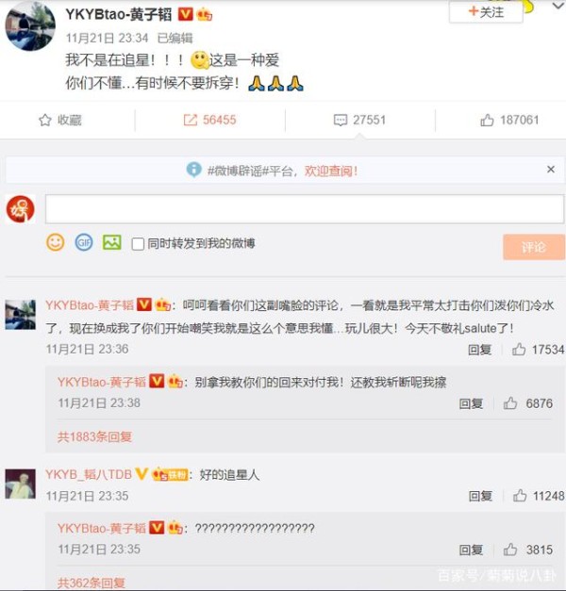This screenshot has width=566, height=591.
Task: Open the GIF picker icon
Action: point(84,243)
